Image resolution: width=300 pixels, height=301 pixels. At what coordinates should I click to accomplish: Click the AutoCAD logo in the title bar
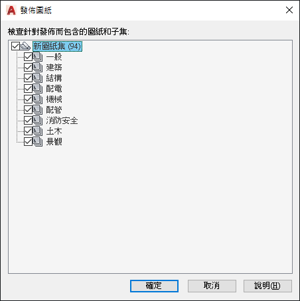(x=11, y=11)
